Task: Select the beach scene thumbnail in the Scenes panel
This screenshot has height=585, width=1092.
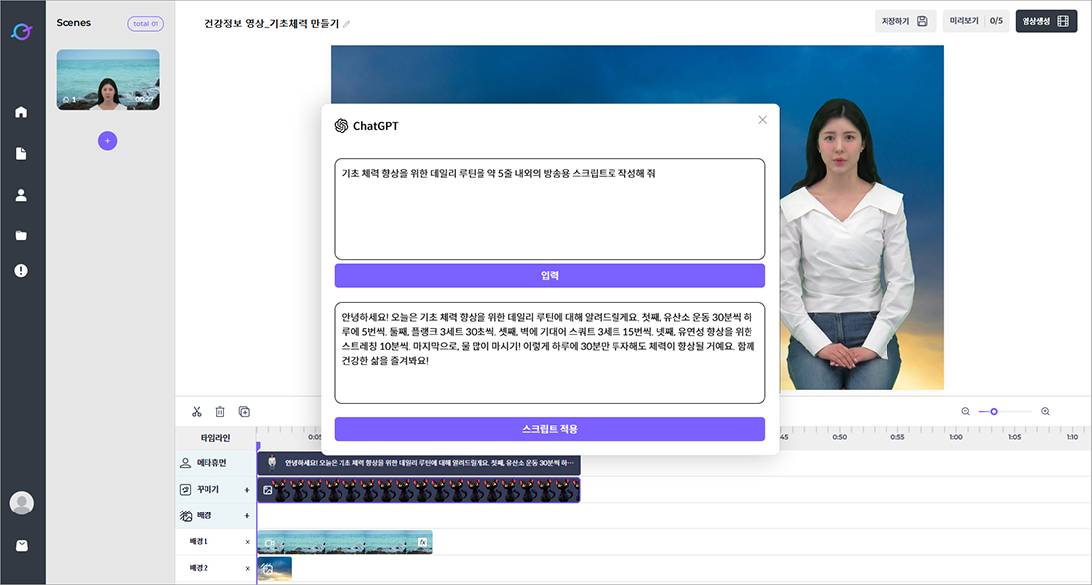Action: coord(107,79)
